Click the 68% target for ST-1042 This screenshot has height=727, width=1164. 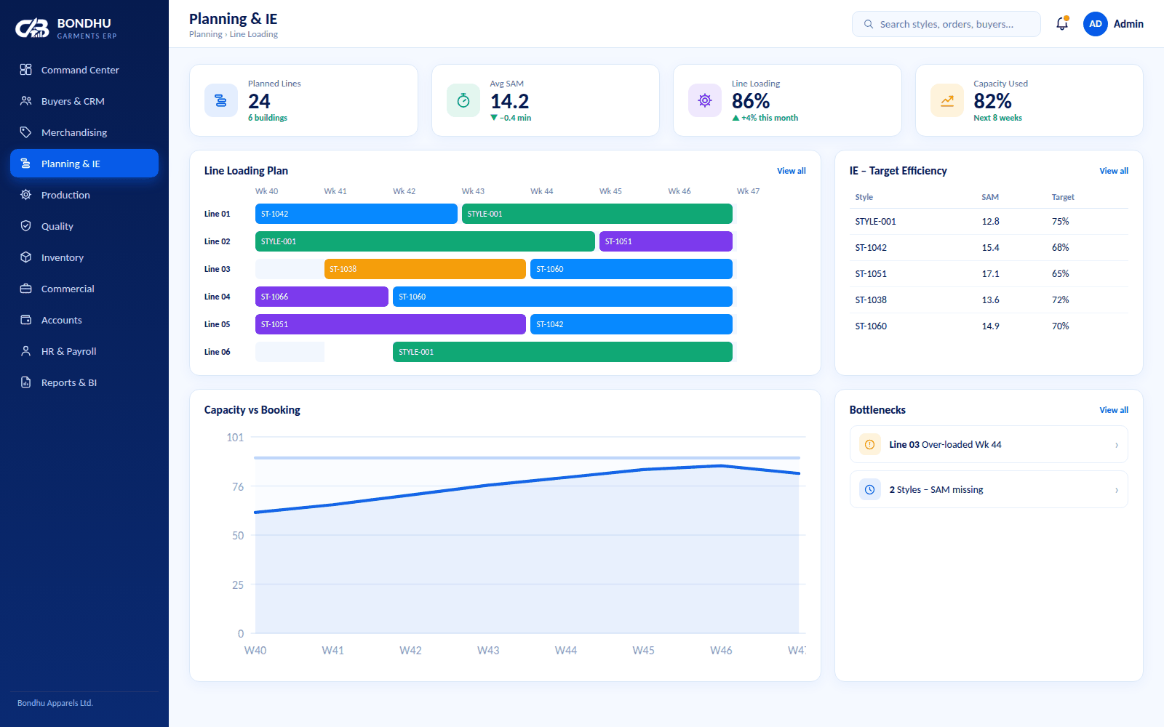click(x=1060, y=248)
